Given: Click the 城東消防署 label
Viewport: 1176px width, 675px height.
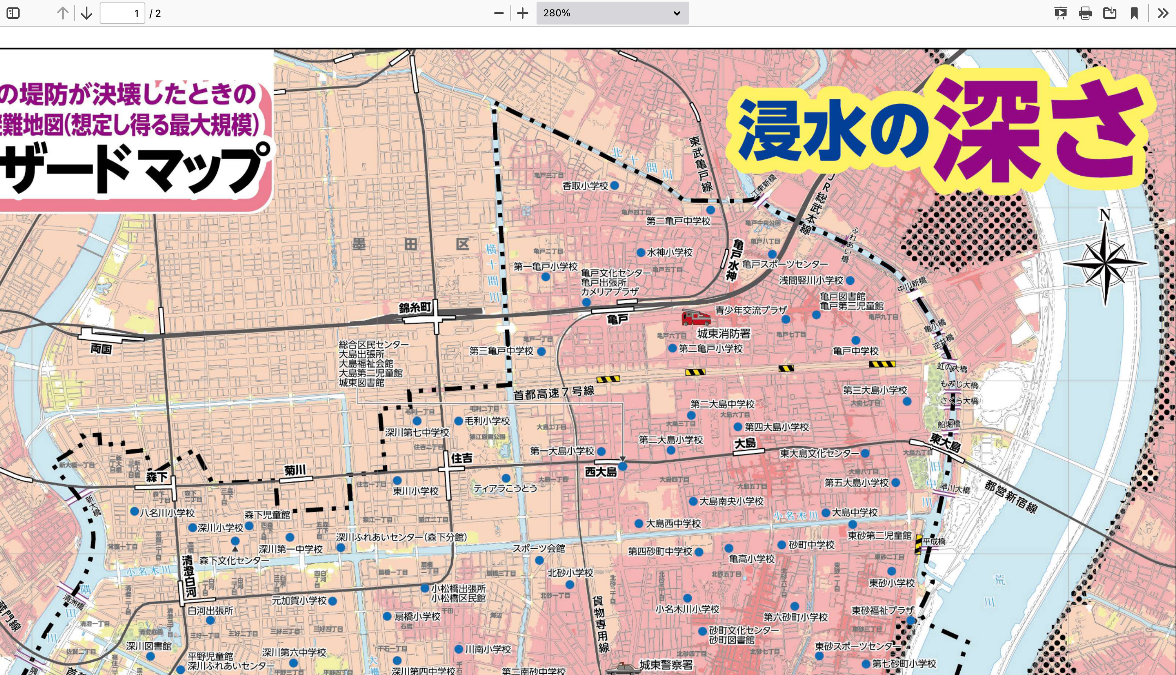Looking at the screenshot, I should (724, 333).
